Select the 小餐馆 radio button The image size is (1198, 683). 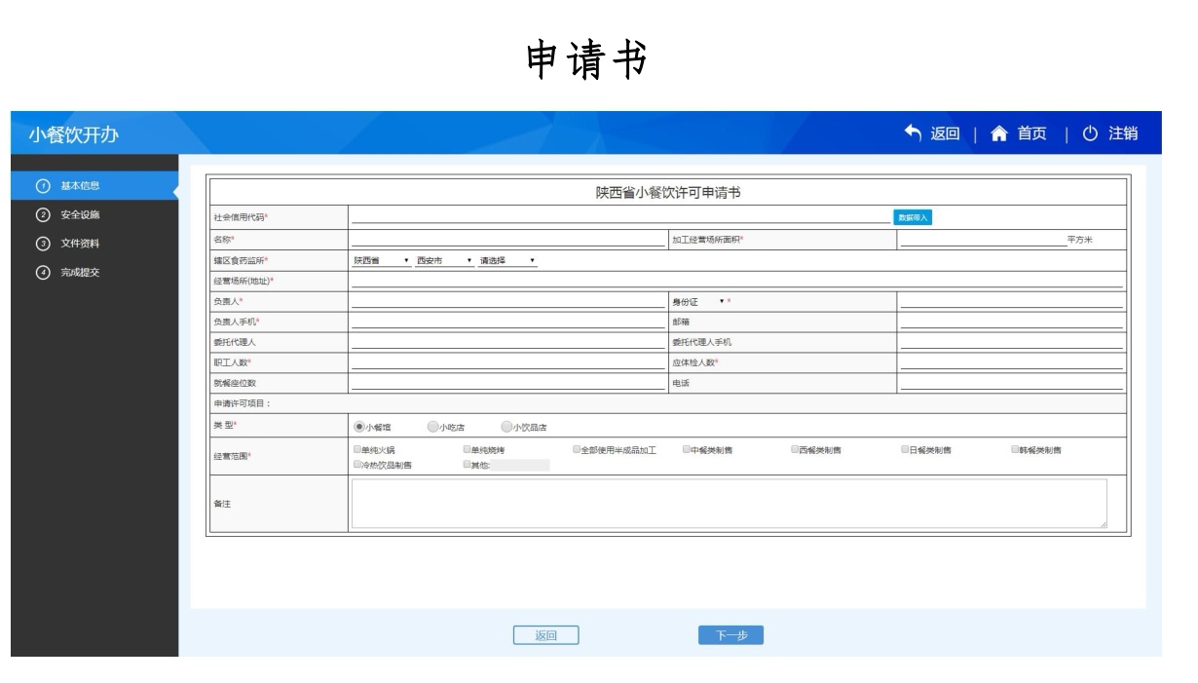point(359,426)
